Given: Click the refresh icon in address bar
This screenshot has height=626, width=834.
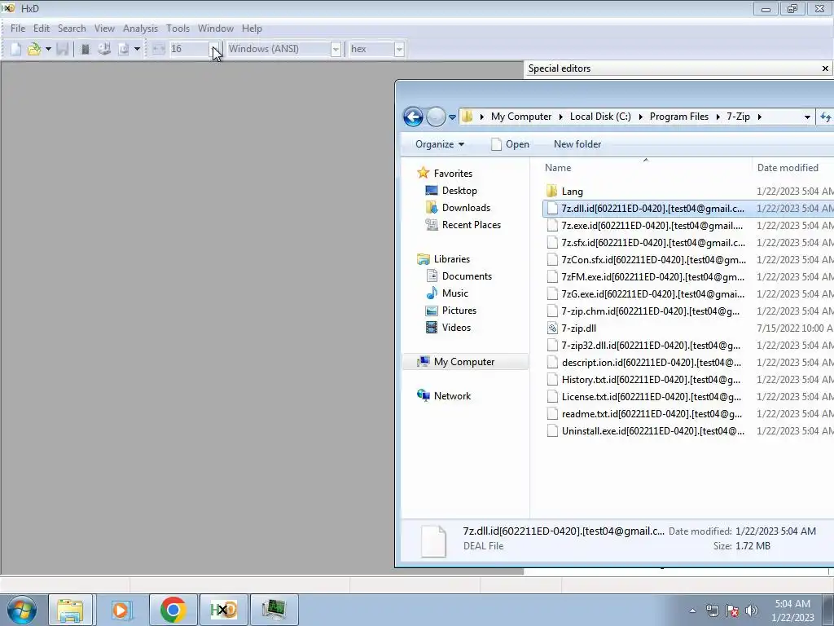Looking at the screenshot, I should click(826, 117).
